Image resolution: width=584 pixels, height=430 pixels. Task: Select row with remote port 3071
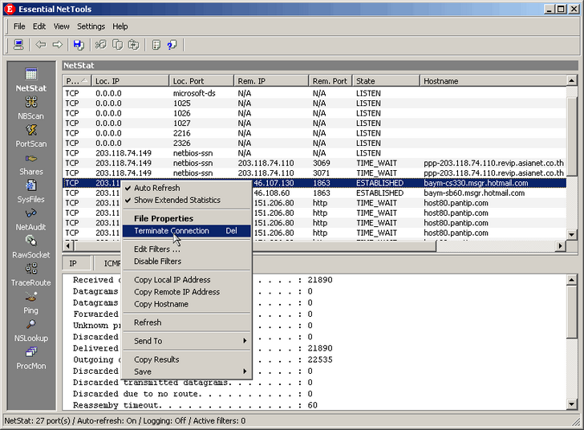pyautogui.click(x=314, y=173)
